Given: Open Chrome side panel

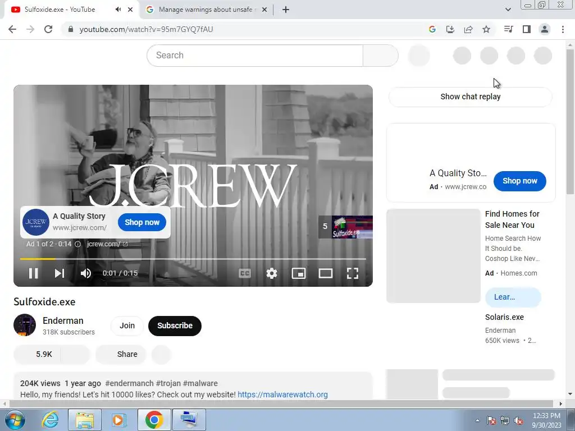Looking at the screenshot, I should click(x=527, y=29).
